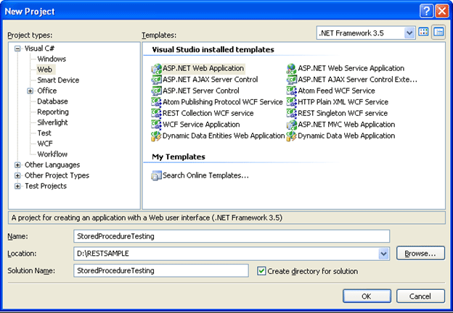Viewport: 453px width, 313px height.
Task: Click Search Online Templates... text
Action: [205, 175]
